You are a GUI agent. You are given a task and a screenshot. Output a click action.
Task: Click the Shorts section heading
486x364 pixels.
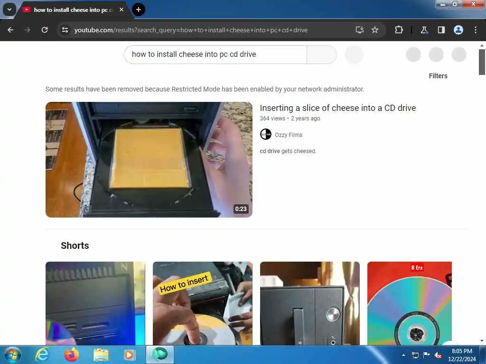coord(75,246)
